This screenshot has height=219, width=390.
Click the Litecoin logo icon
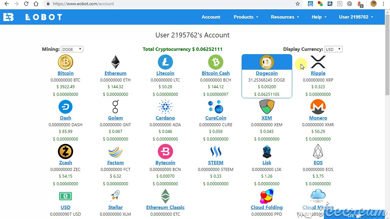(165, 62)
